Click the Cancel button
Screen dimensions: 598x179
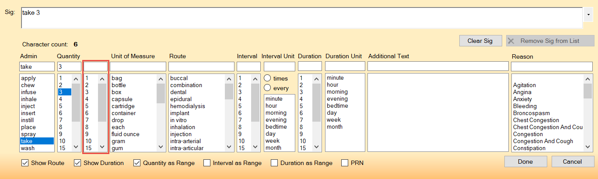click(573, 161)
